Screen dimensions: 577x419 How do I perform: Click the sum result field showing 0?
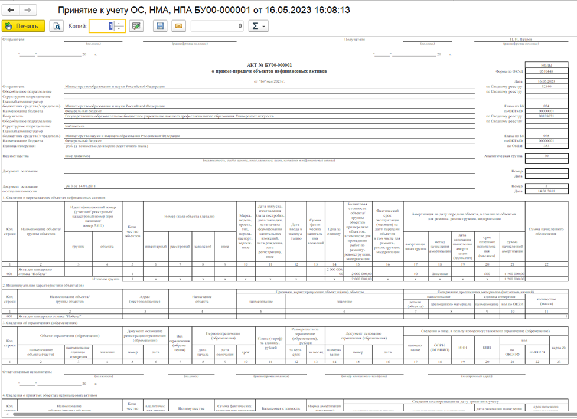tap(217, 26)
